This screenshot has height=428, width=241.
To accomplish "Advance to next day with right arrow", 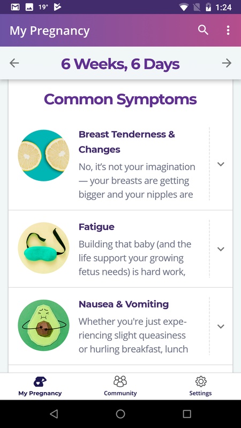I will pos(227,63).
